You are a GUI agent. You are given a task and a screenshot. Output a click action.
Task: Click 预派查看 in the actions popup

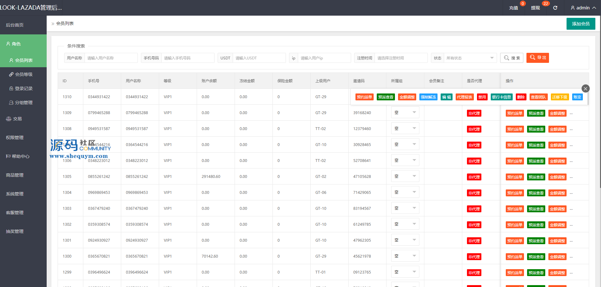coord(386,97)
